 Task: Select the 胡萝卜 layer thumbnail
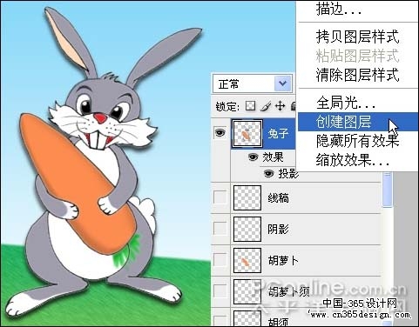coord(247,260)
